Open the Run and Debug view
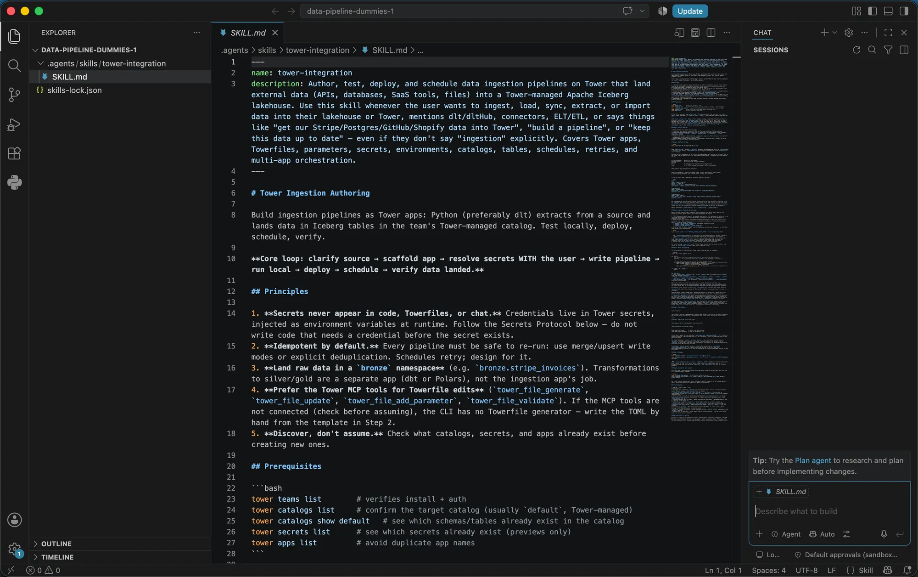Viewport: 918px width, 577px height. click(14, 124)
